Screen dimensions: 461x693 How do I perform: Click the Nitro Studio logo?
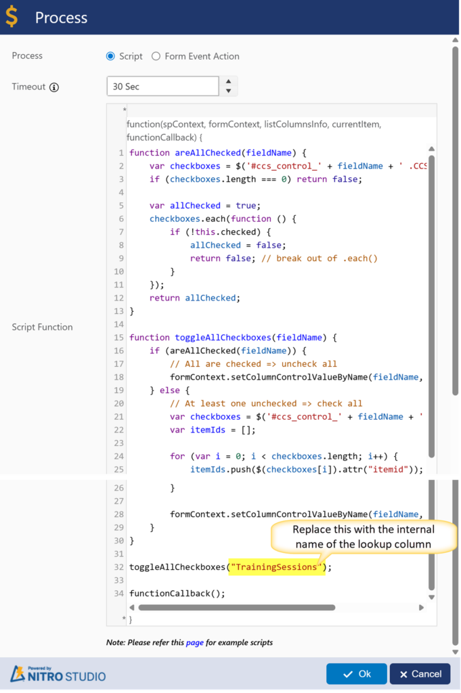click(x=58, y=673)
